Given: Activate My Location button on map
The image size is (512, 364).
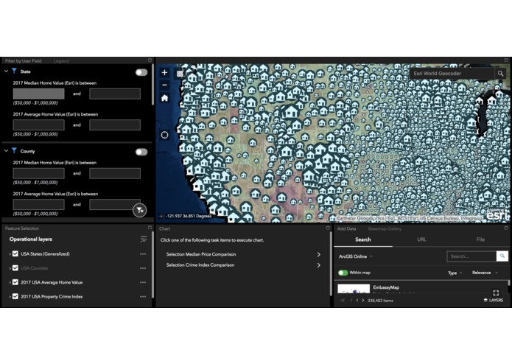Looking at the screenshot, I should [x=164, y=135].
